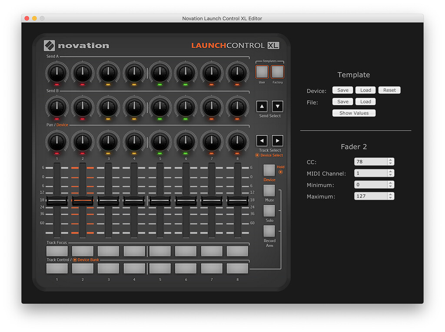445x332 pixels.
Task: Select Pan/Device knob 3
Action: click(108, 141)
